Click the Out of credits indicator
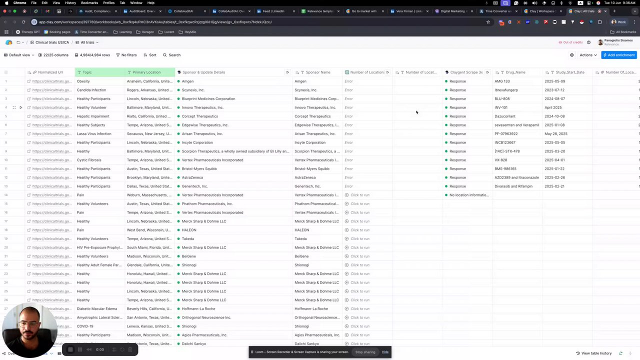This screenshot has height=360, width=640. (x=570, y=42)
